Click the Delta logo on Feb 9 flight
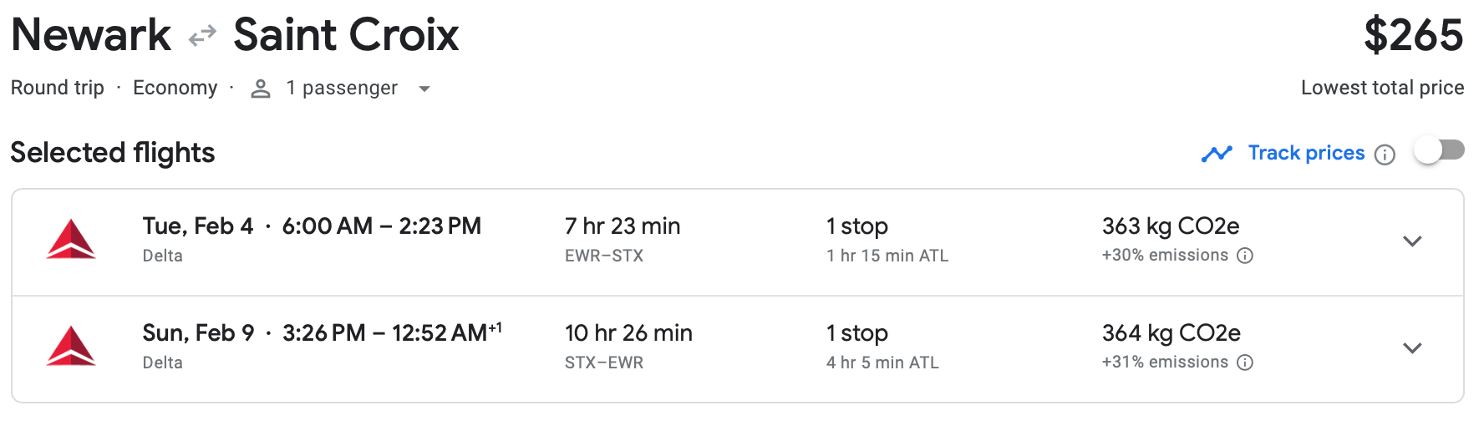 coord(71,347)
